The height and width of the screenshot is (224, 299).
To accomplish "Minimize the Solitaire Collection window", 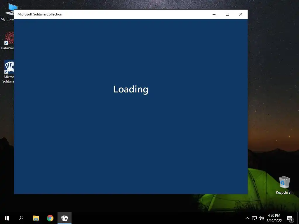I will pyautogui.click(x=214, y=14).
